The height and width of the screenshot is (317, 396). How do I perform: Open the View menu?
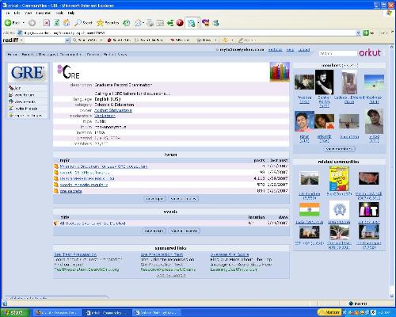pos(28,13)
